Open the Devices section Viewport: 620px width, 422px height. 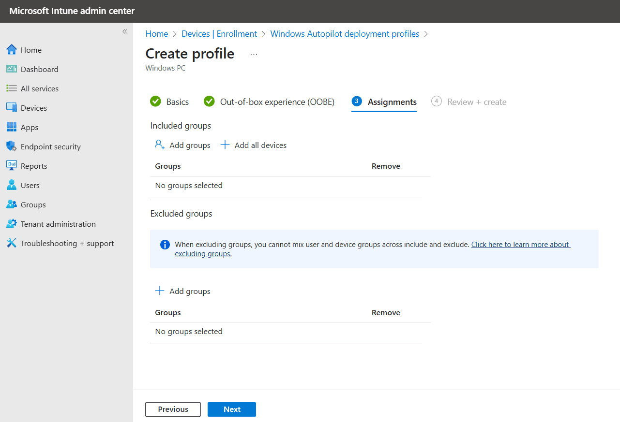pos(34,107)
